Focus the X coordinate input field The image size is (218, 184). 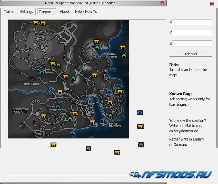point(192,22)
